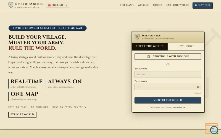The width and height of the screenshot is (221, 138).
Task: Open the Codex menu item
Action: tap(157, 5)
